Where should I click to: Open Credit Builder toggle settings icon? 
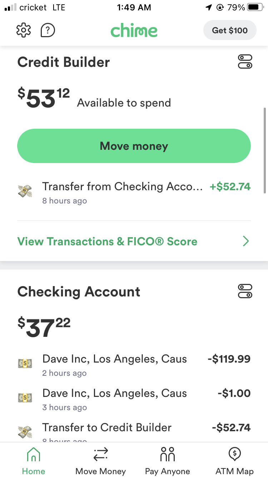[245, 62]
